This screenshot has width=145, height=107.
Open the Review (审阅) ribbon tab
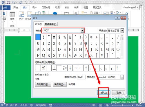coord(76,8)
